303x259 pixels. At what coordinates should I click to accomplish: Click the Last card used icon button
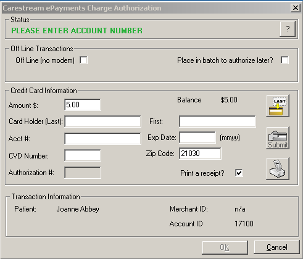pyautogui.click(x=278, y=106)
